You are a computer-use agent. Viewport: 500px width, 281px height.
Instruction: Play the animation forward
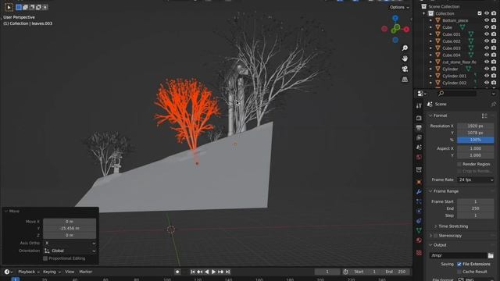(213, 272)
